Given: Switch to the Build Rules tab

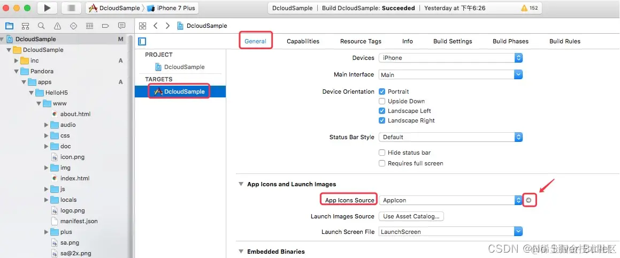Looking at the screenshot, I should tap(565, 41).
